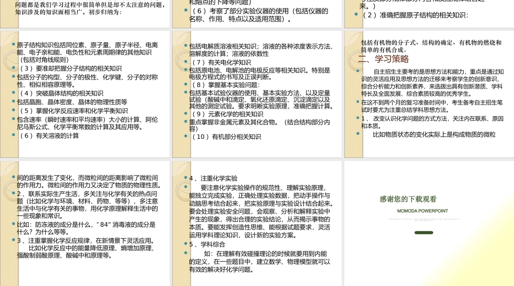This screenshot has height=286, width=514.
Task: Click the bullet starting '包括电解质溶液相关知识'
Action: click(261, 50)
